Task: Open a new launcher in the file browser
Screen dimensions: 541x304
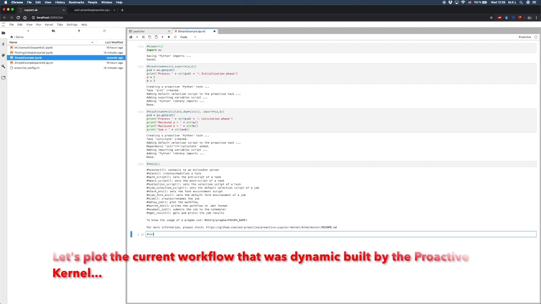Action: click(28, 31)
